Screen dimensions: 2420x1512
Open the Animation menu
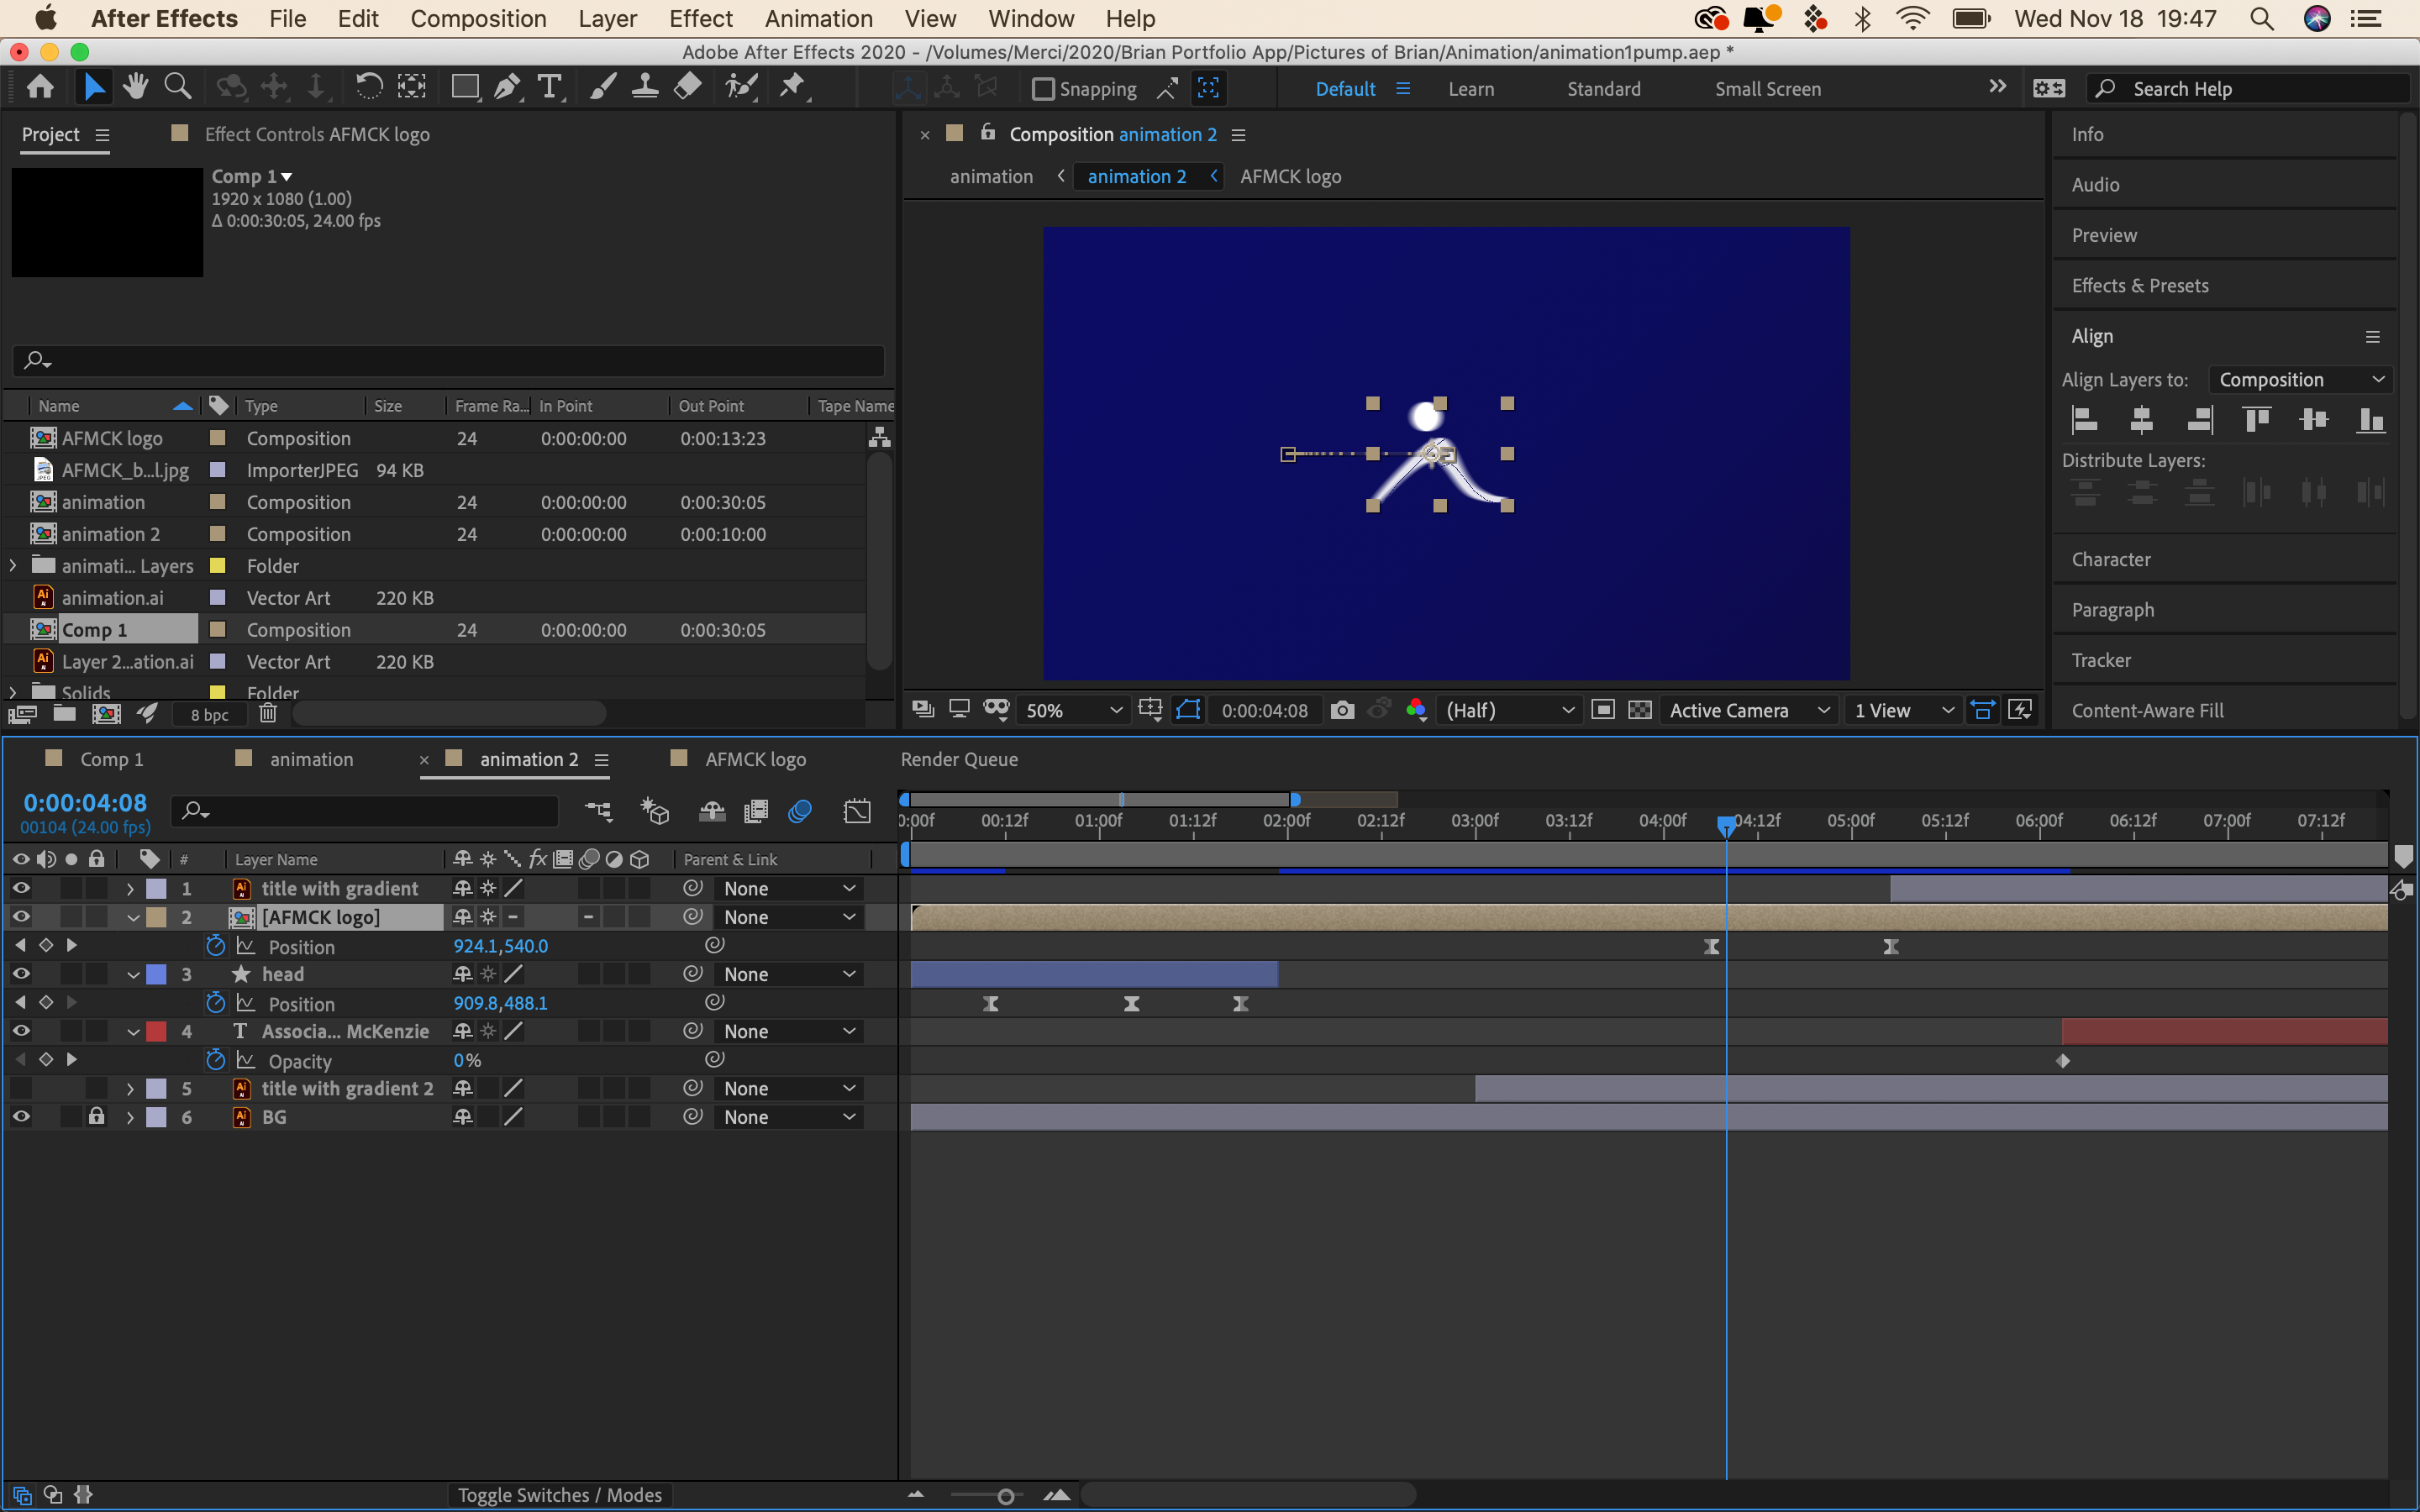pyautogui.click(x=818, y=18)
